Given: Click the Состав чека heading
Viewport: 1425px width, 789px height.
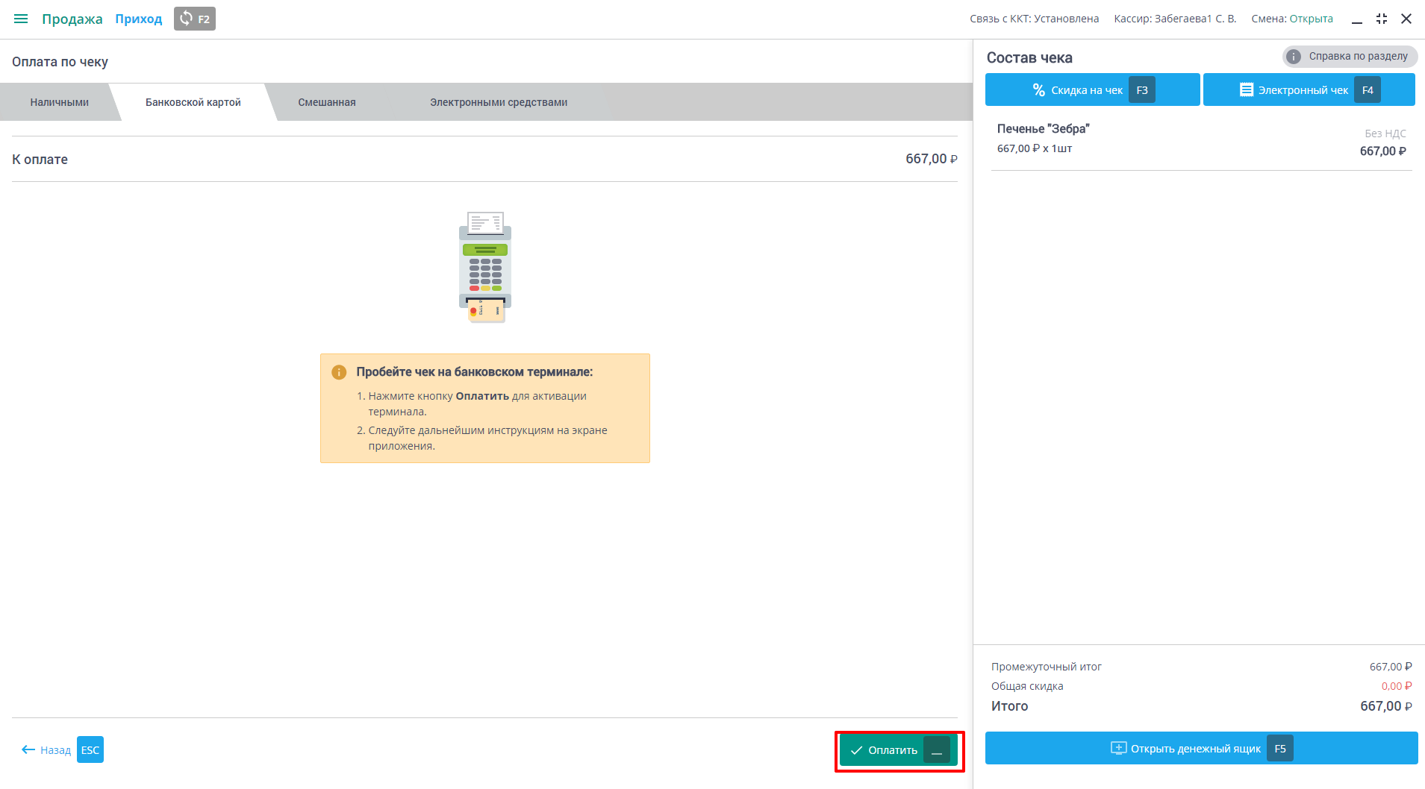Looking at the screenshot, I should point(1029,57).
